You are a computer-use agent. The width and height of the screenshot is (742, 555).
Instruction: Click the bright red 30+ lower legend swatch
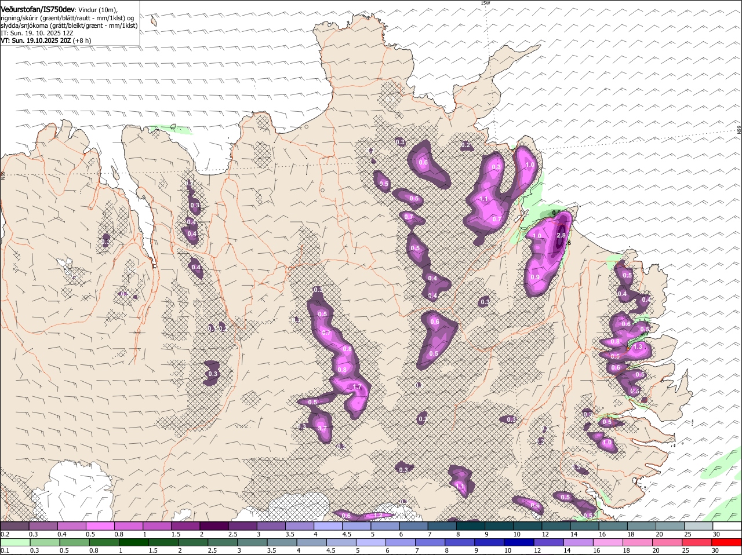coord(727,543)
